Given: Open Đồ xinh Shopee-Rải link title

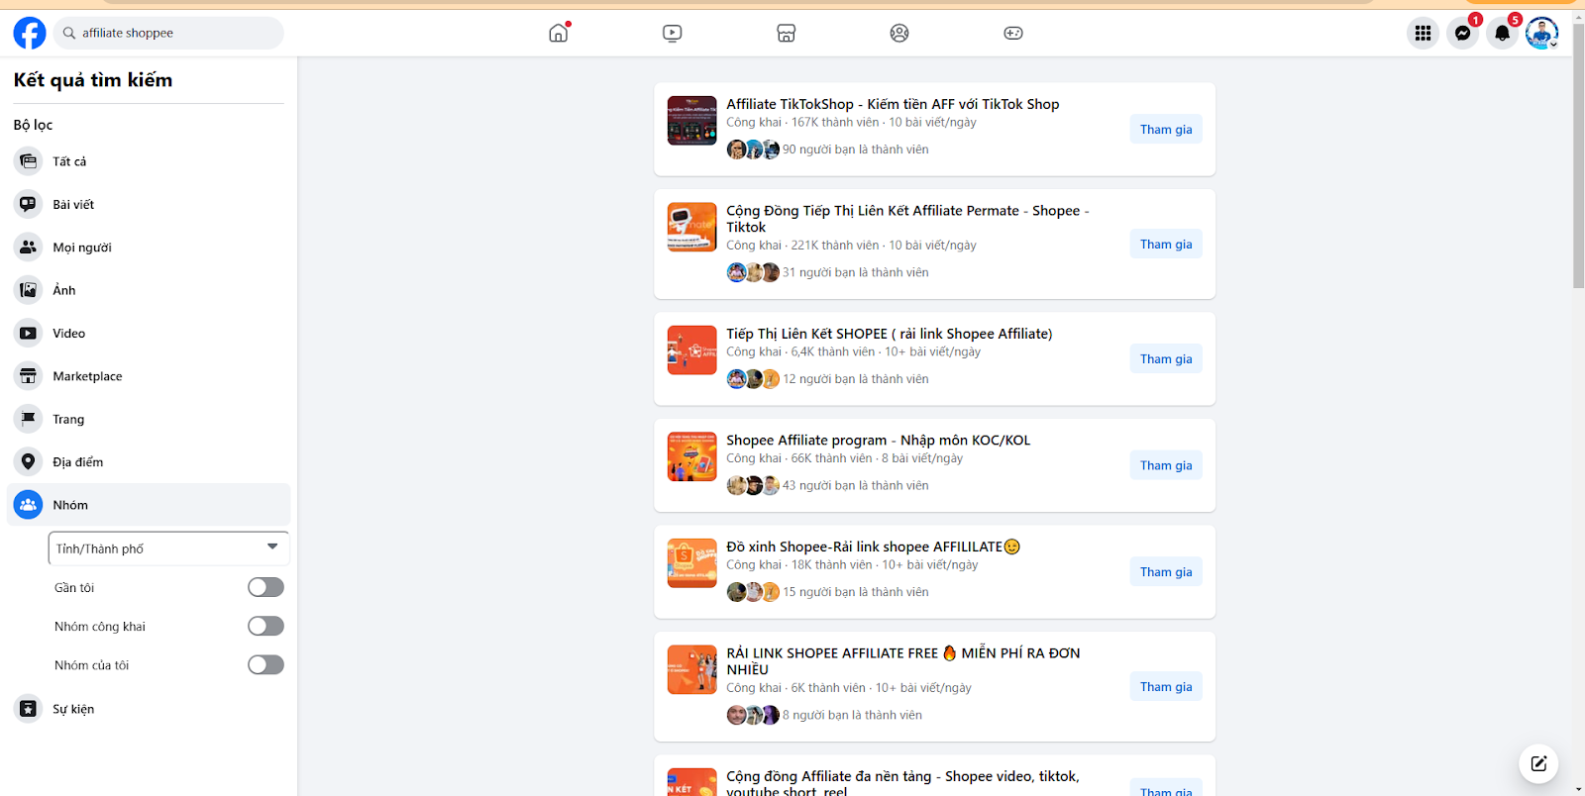Looking at the screenshot, I should [873, 547].
